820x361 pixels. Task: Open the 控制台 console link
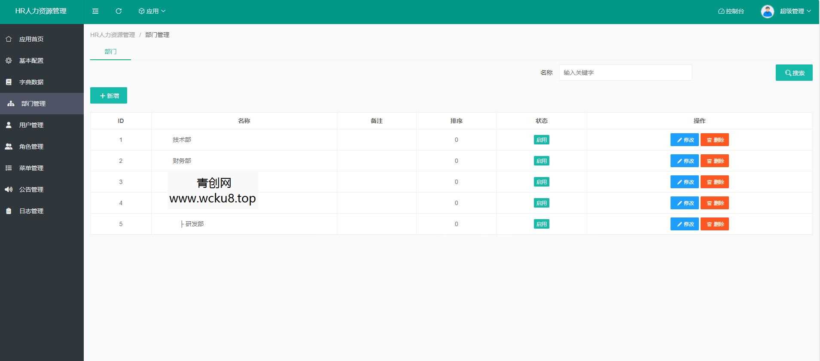point(731,11)
